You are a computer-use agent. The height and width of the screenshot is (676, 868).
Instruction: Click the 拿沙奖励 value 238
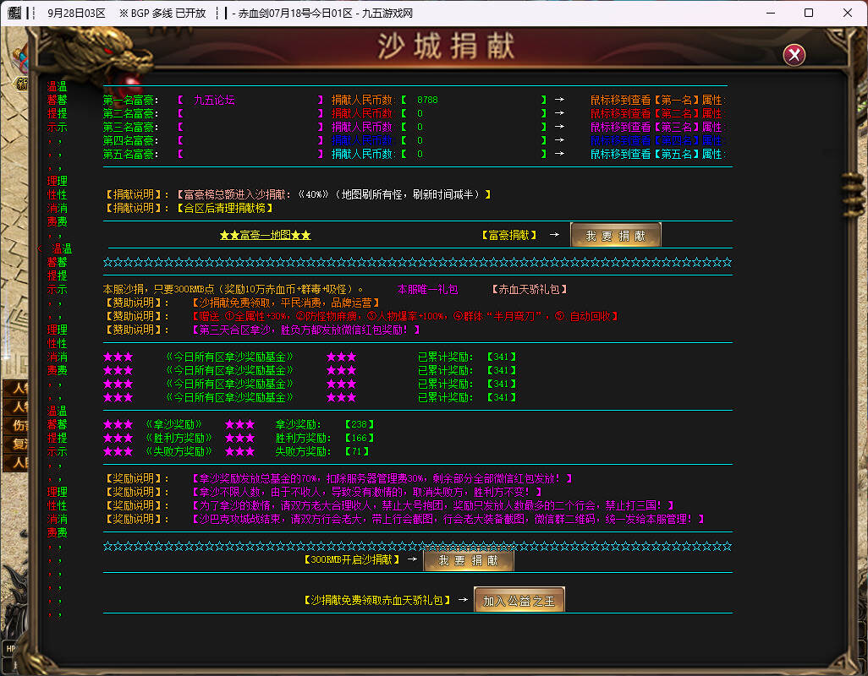point(360,424)
